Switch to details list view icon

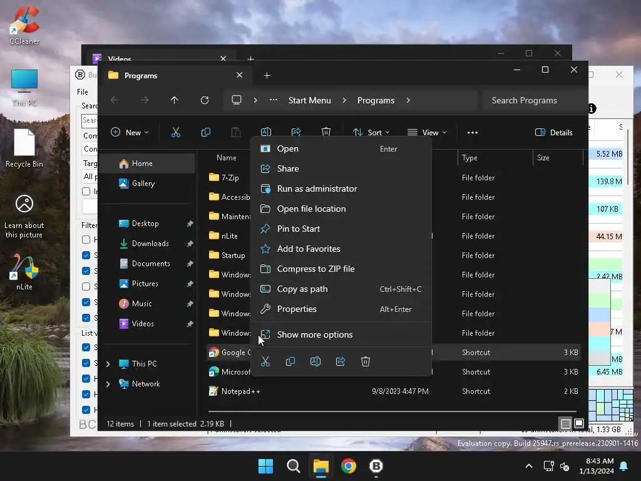click(x=565, y=424)
